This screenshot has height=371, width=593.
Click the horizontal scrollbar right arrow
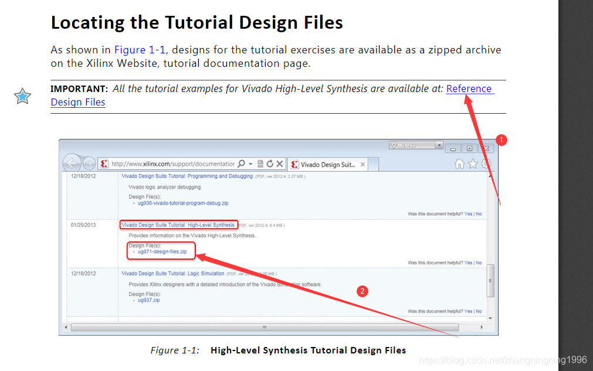(482, 327)
